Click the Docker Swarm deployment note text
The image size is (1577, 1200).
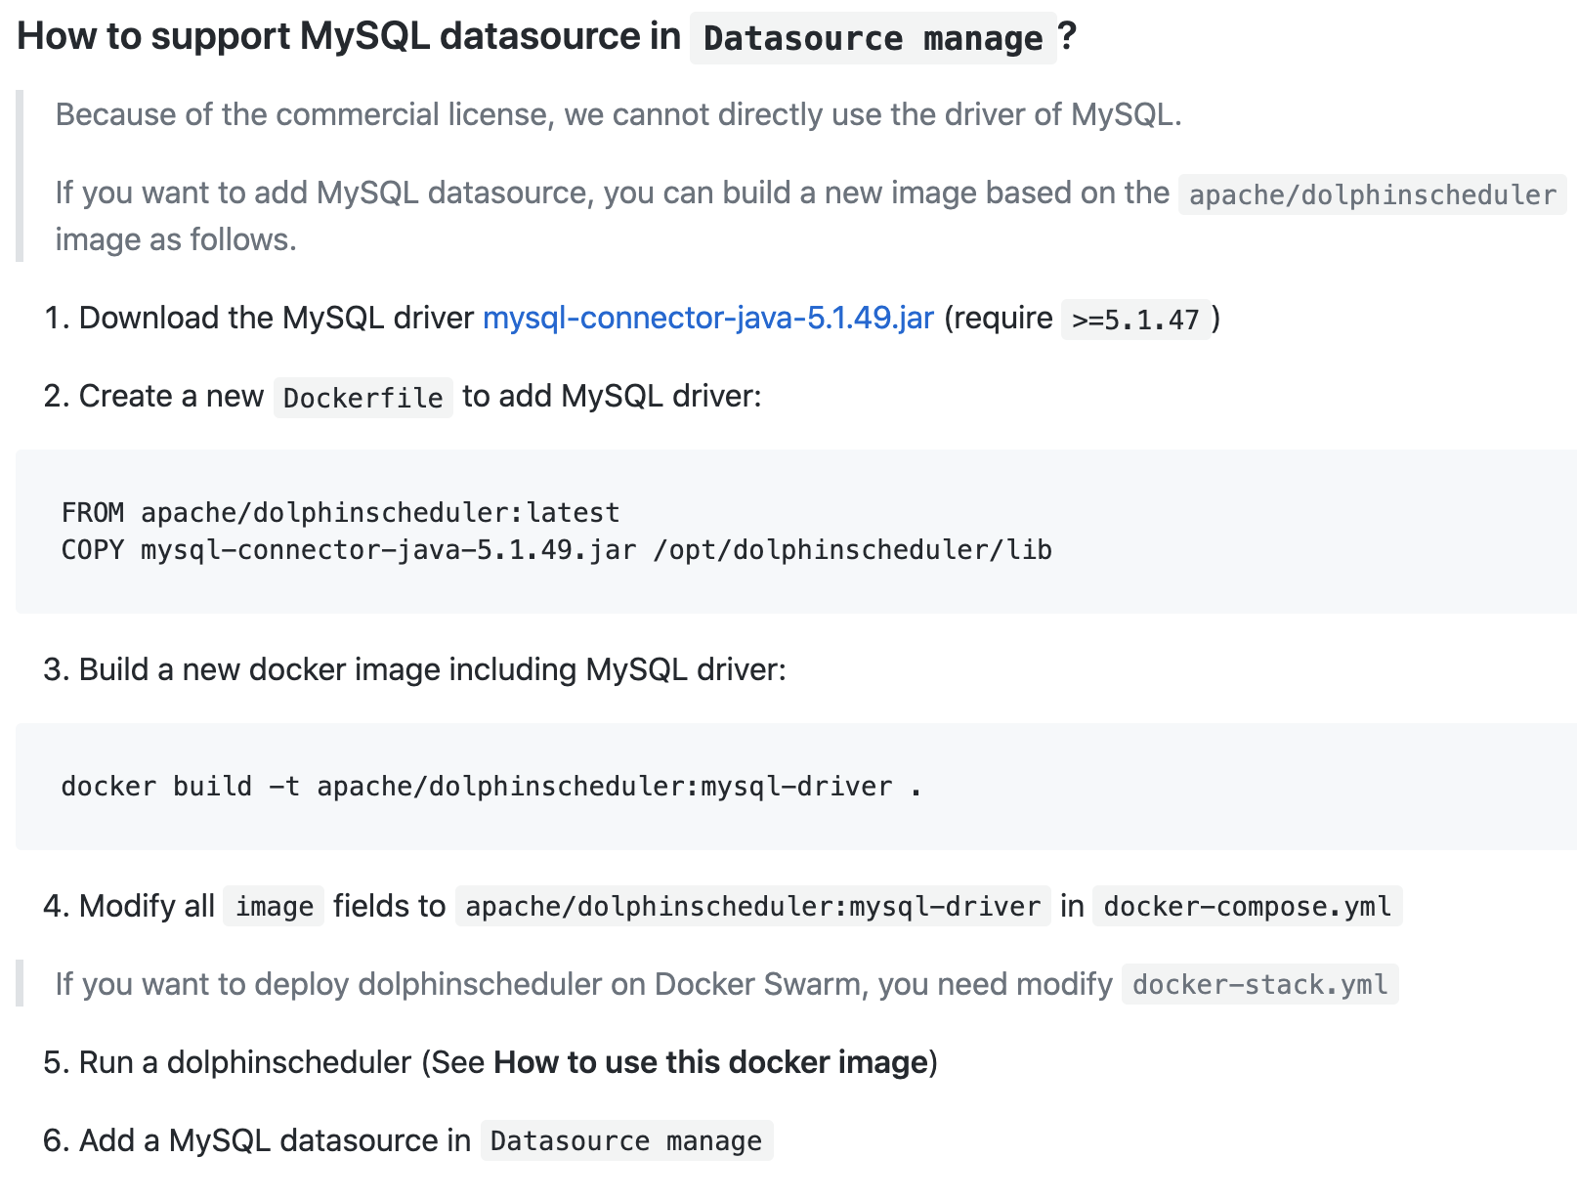(582, 985)
